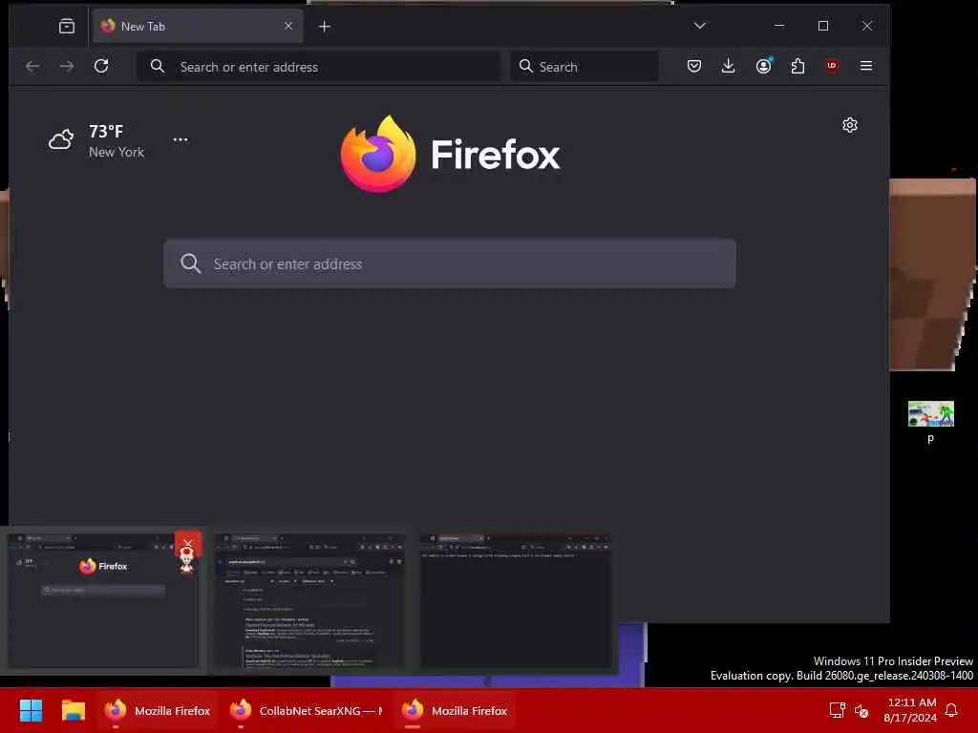Screen dimensions: 978x733
Task: Select the desktop file named p
Action: 930,422
